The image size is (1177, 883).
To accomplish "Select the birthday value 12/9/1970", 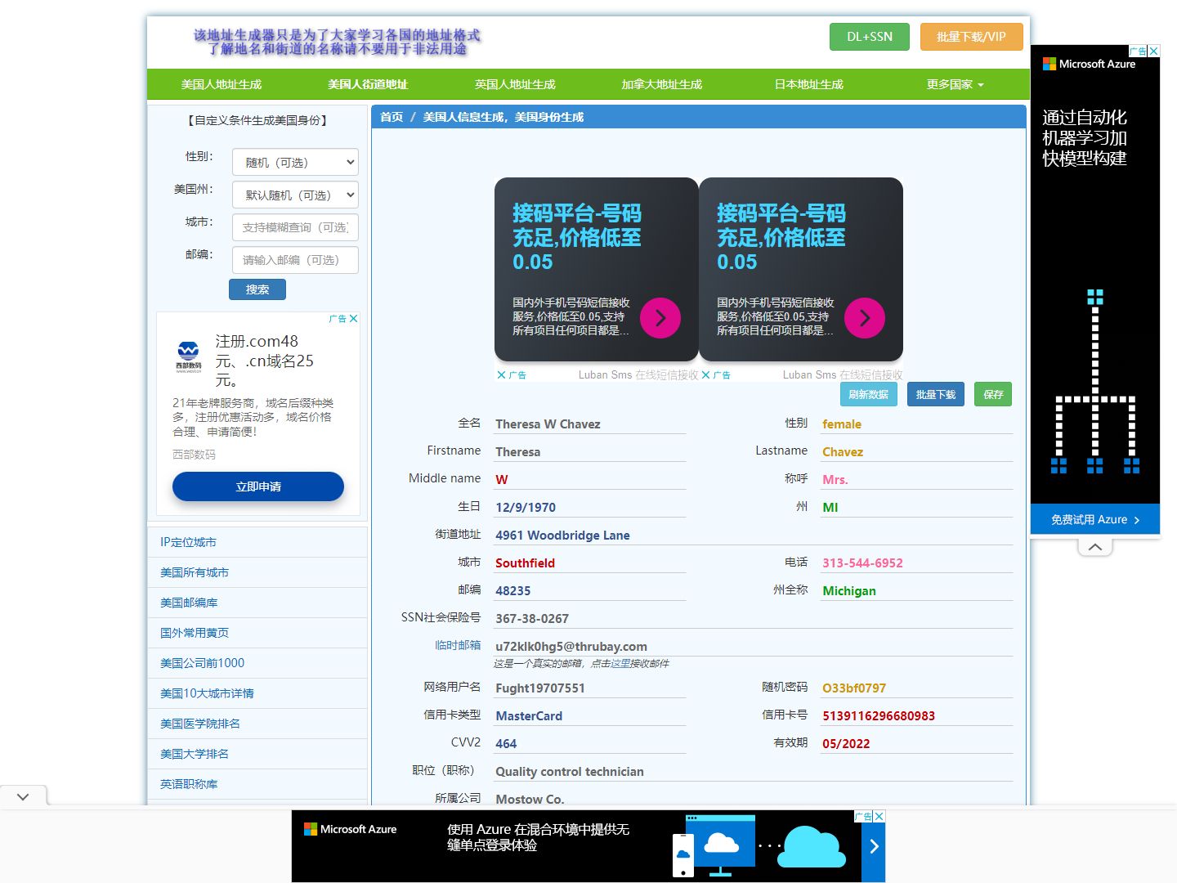I will pyautogui.click(x=526, y=507).
